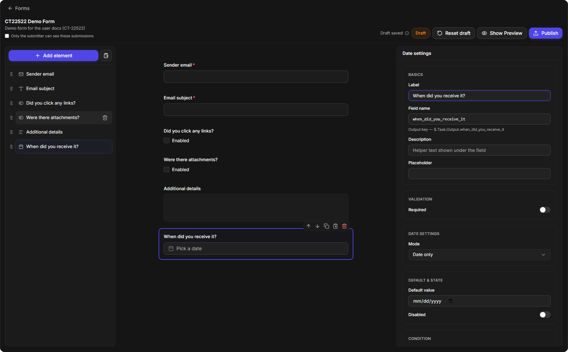
Task: Delete the date field using red trash icon
Action: point(344,226)
